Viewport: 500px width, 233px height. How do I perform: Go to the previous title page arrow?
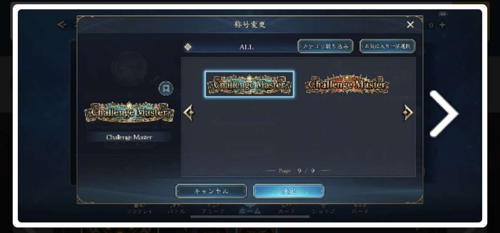pyautogui.click(x=188, y=113)
